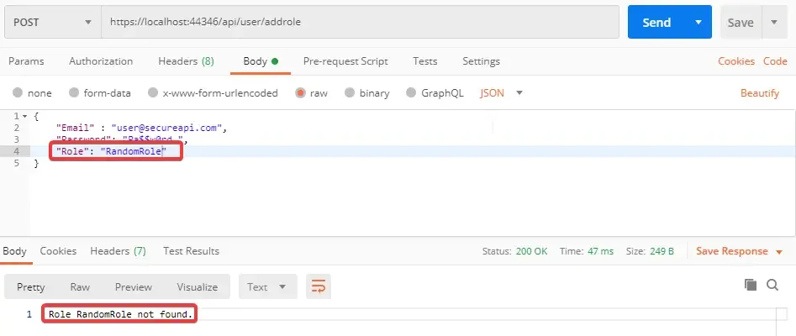
Task: Copy response using the copy icon
Action: [751, 286]
